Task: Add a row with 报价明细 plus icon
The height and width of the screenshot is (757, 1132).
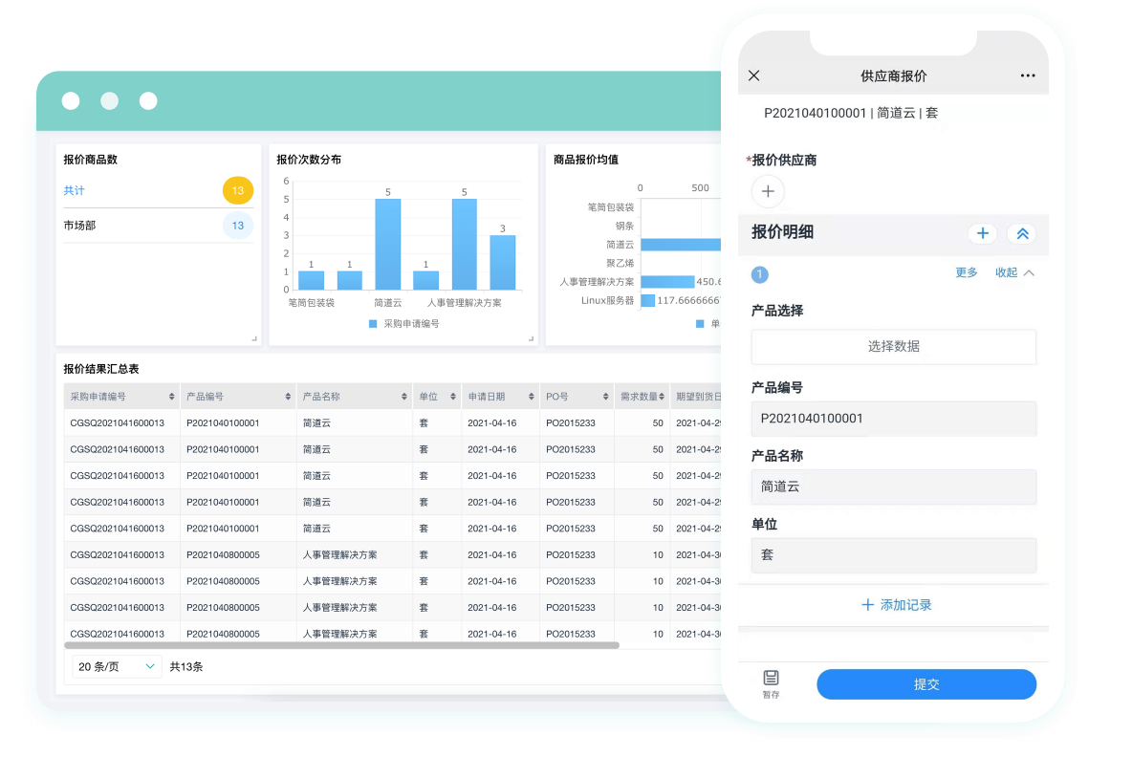Action: coord(983,233)
